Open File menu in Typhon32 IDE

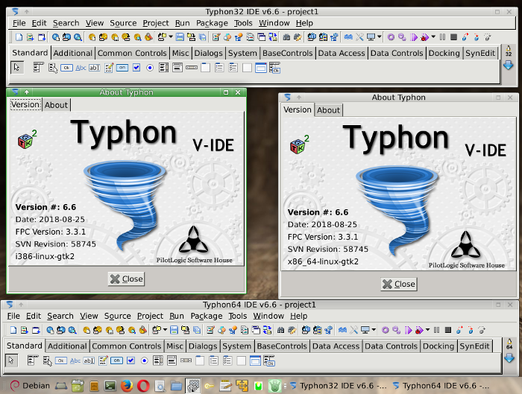pyautogui.click(x=19, y=23)
